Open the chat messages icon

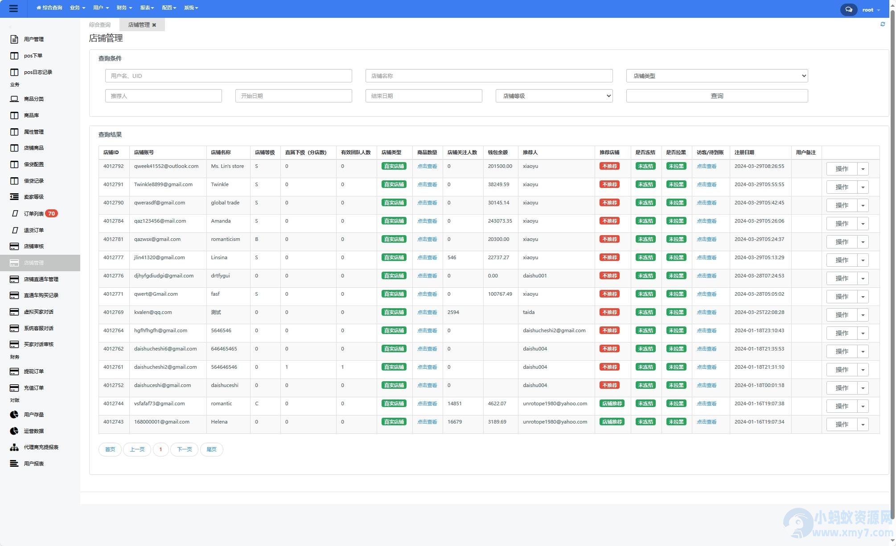[x=849, y=9]
